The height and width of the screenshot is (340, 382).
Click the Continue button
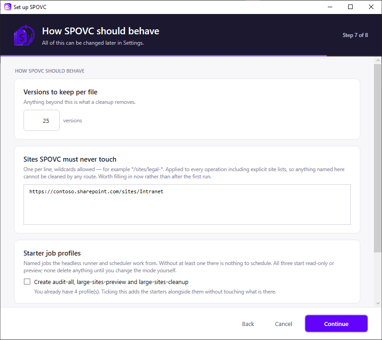336,324
